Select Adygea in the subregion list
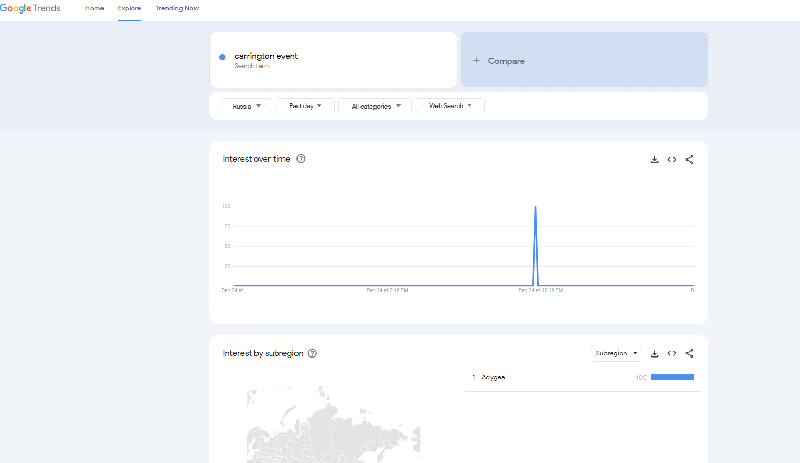Screen dimensions: 800x463 [x=493, y=377]
